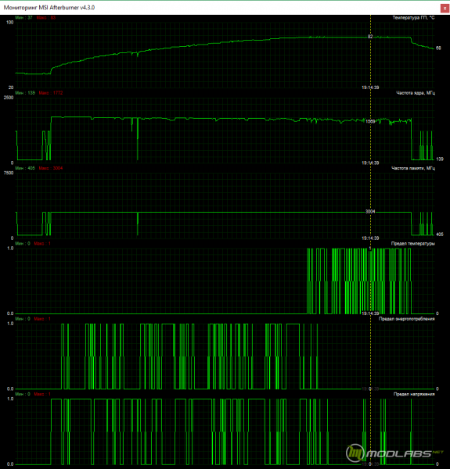Select the 'Предел напряжения' graph label

tap(414, 394)
